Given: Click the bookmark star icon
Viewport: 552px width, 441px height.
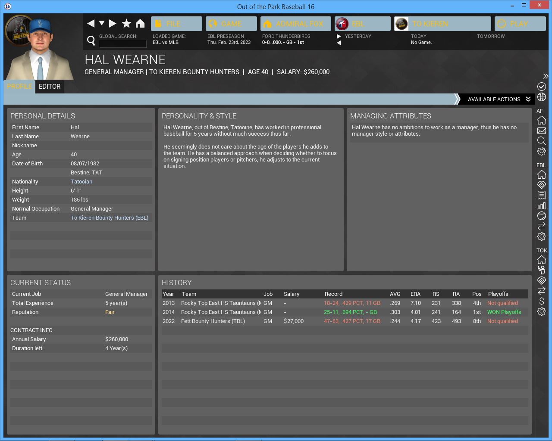Looking at the screenshot, I should coord(126,24).
